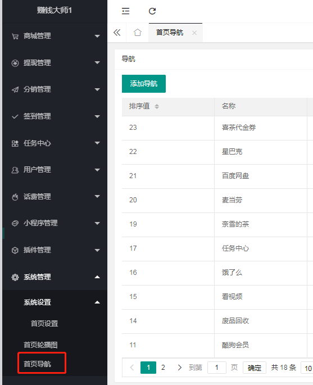Click the checkmark icon beside 签到管理
This screenshot has width=313, height=385.
[15, 116]
